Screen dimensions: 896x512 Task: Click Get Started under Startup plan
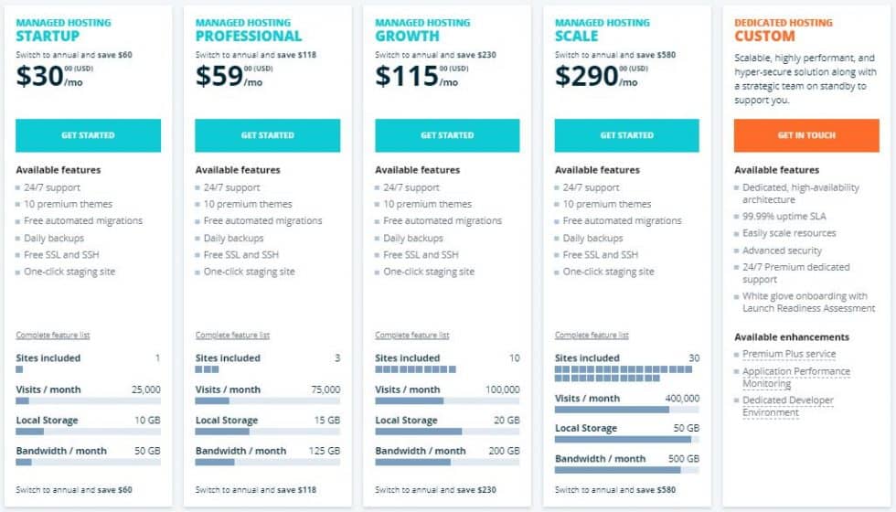click(x=88, y=135)
